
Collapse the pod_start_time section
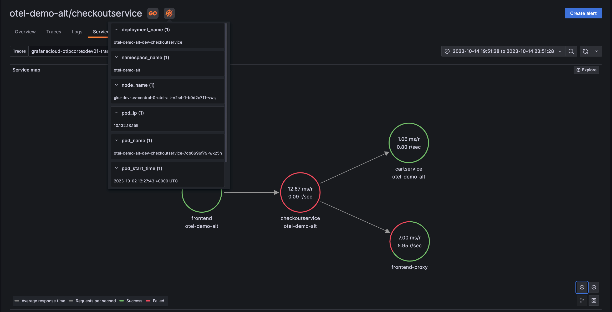(116, 168)
